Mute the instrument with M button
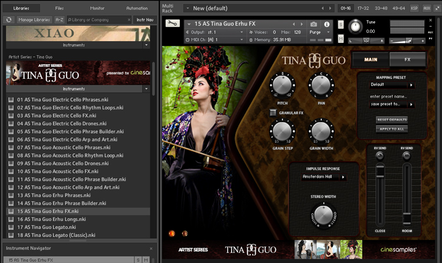Image resolution: width=442 pixels, height=263 pixels. 341,38
